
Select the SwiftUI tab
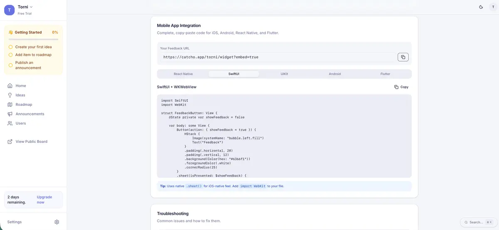coord(234,74)
